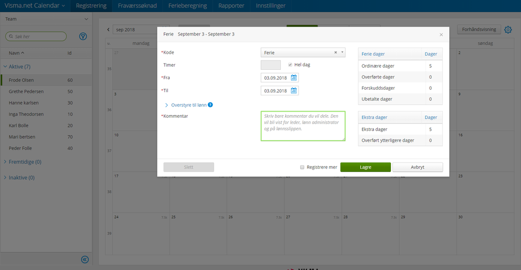Click the Søk her search field
Screen dimensions: 521x270
point(36,36)
